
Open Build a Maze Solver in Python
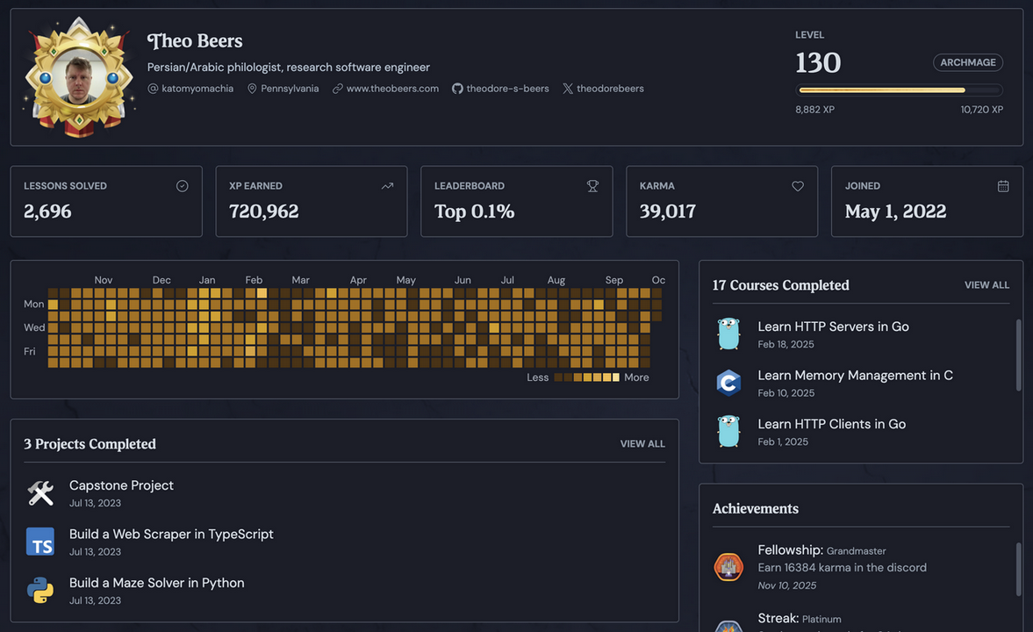[x=157, y=583]
